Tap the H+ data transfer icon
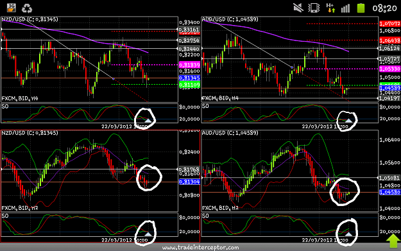The height and width of the screenshot is (251, 401). pyautogui.click(x=330, y=8)
